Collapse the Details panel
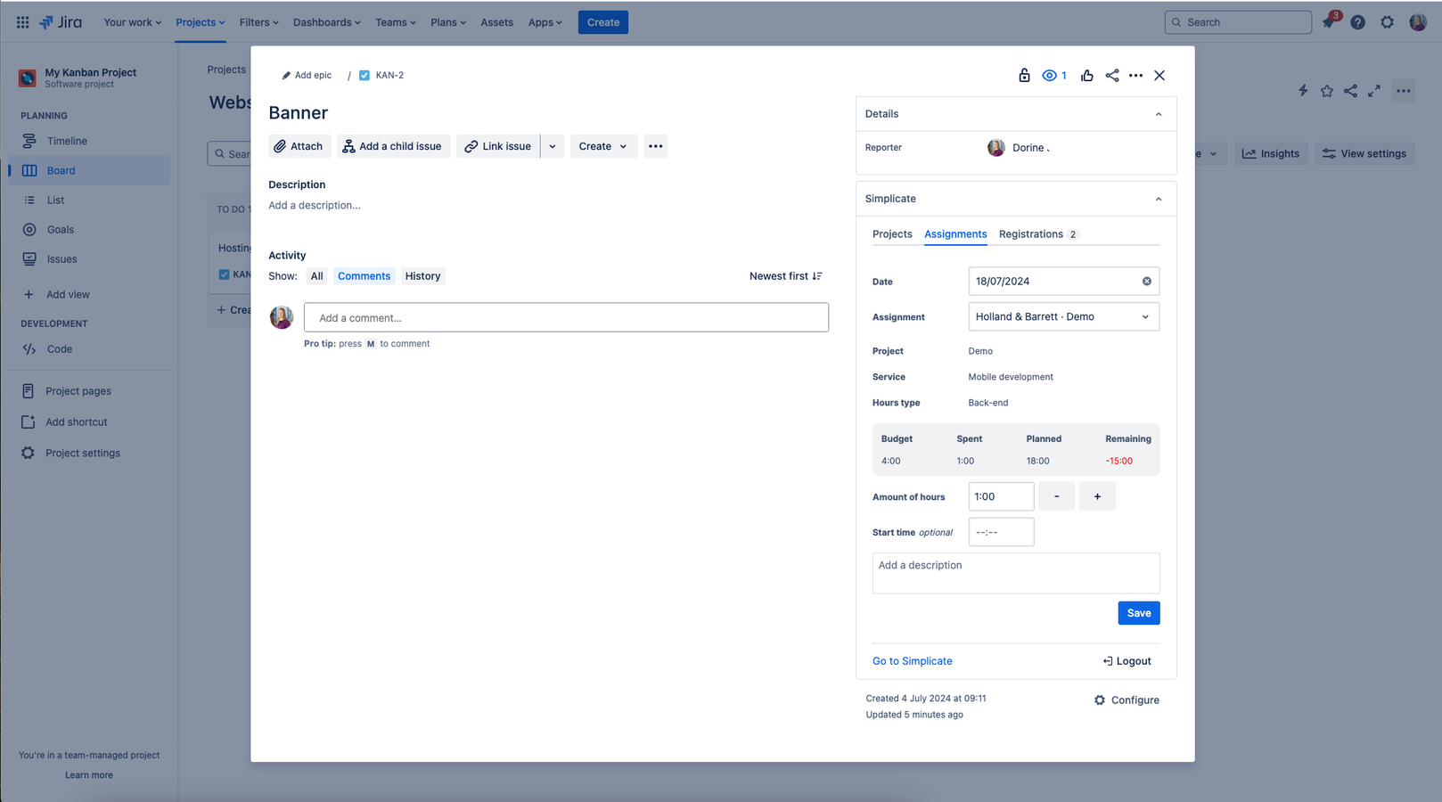 (1159, 114)
